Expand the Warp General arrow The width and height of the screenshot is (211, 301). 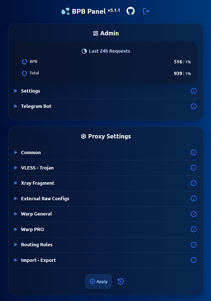point(16,214)
